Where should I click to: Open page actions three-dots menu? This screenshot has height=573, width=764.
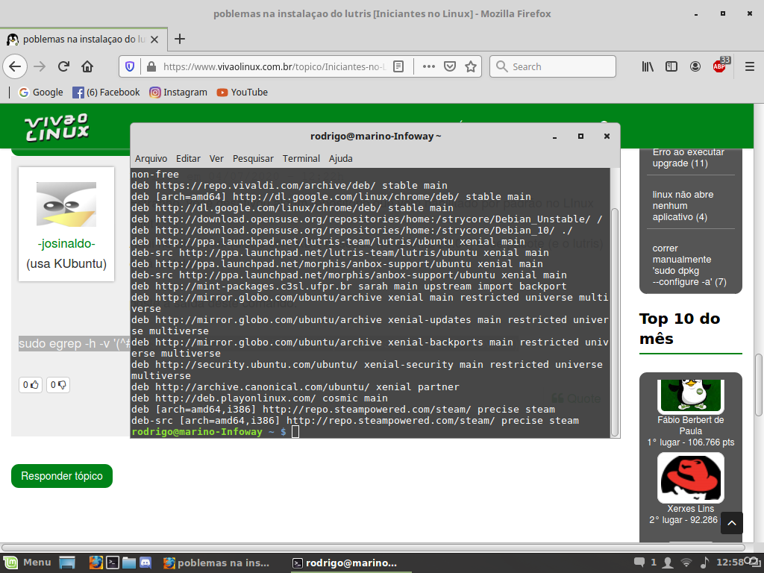[429, 66]
